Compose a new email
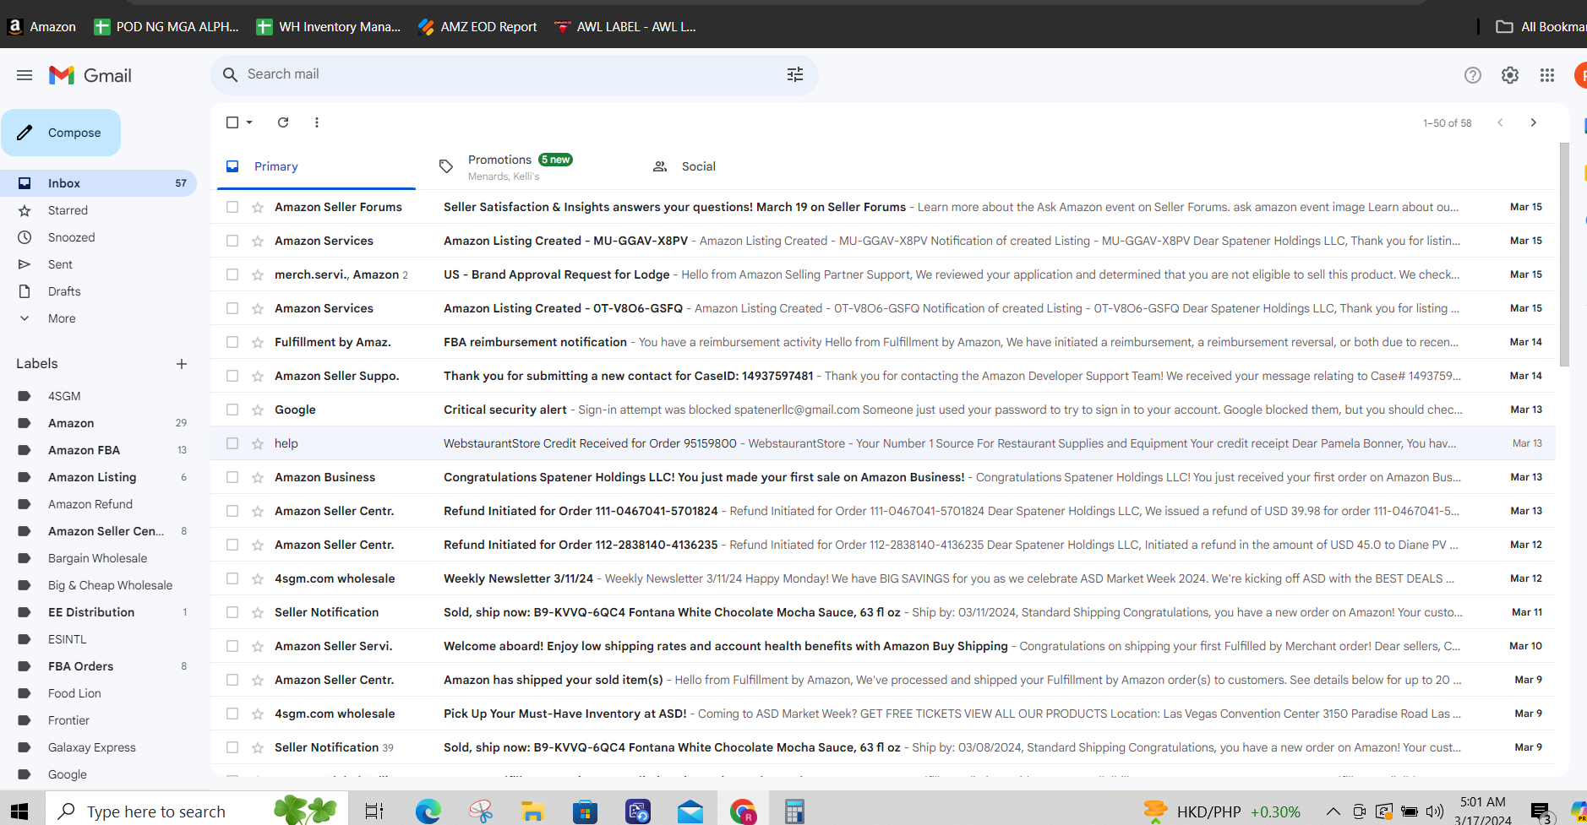The image size is (1587, 825). click(61, 133)
